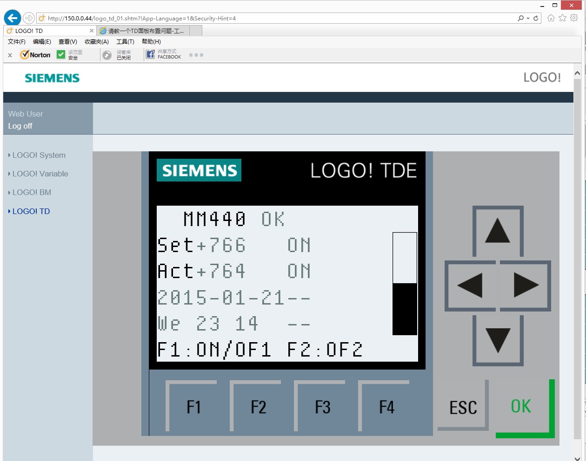Open the address bar dropdown arrow
Screen dimensions: 586x461
click(528, 19)
